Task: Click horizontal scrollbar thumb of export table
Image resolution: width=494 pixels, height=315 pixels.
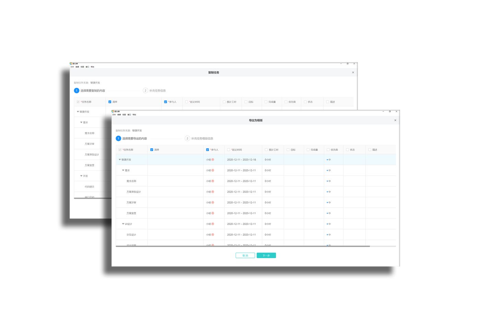Action: pos(243,246)
